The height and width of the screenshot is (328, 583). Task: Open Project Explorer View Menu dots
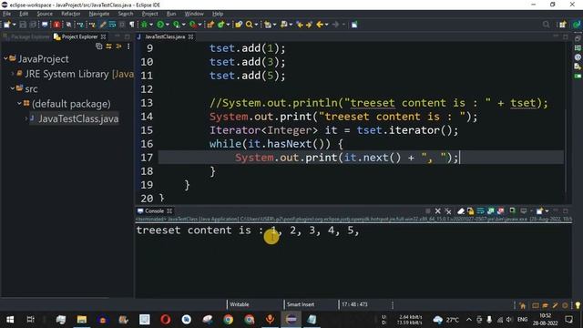click(x=128, y=46)
